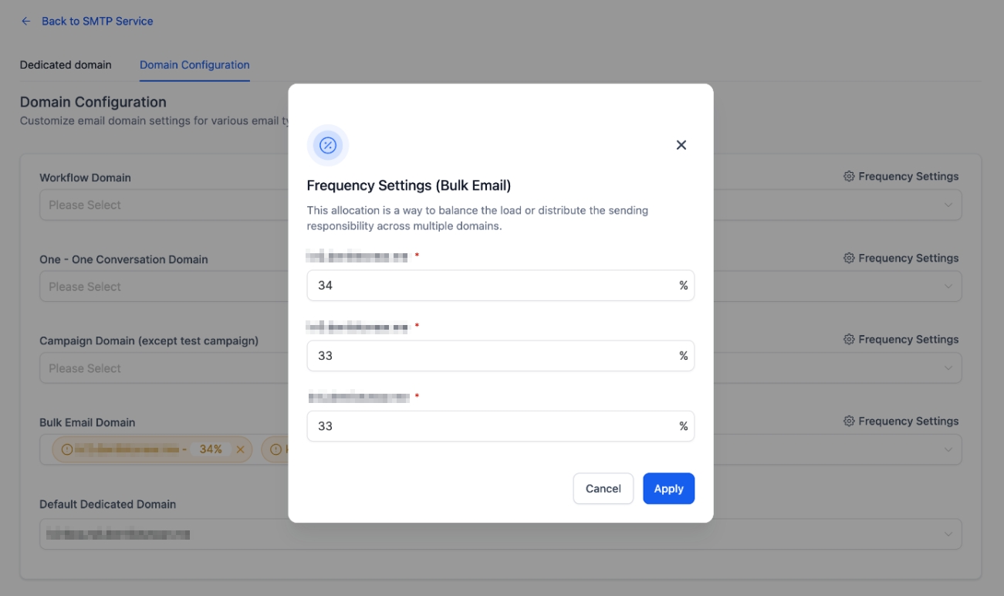Open Frequency Settings for Bulk Email Domain
Viewport: 1004px width, 596px height.
click(901, 422)
